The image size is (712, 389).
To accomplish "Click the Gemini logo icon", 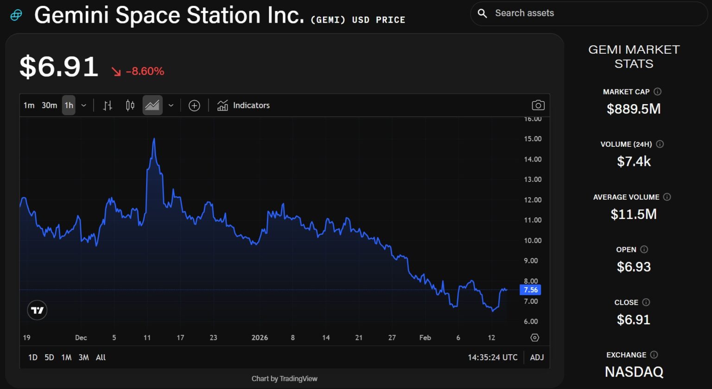I will (x=16, y=15).
